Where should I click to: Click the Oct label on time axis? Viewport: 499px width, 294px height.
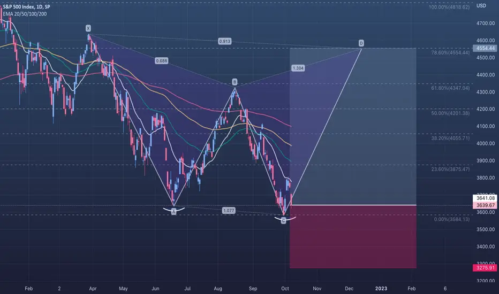click(x=285, y=289)
